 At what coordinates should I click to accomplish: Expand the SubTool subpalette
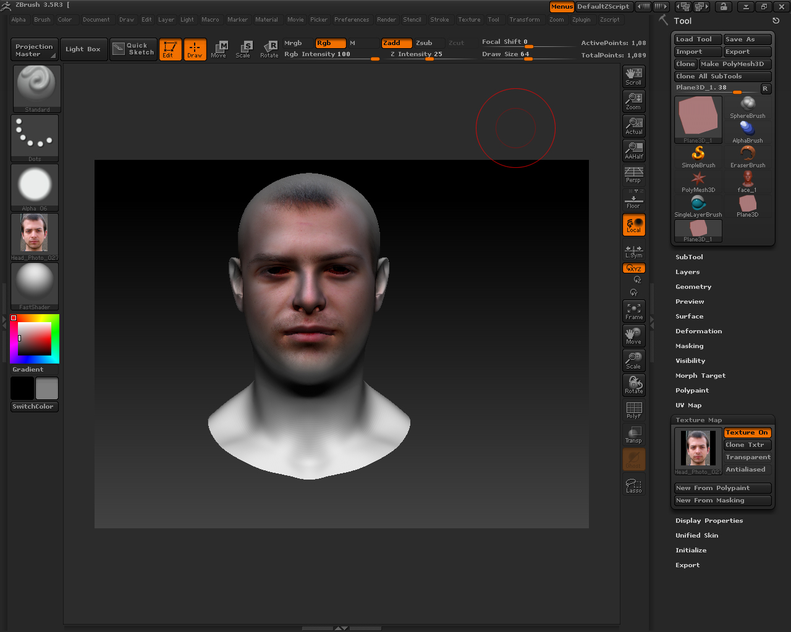click(689, 257)
